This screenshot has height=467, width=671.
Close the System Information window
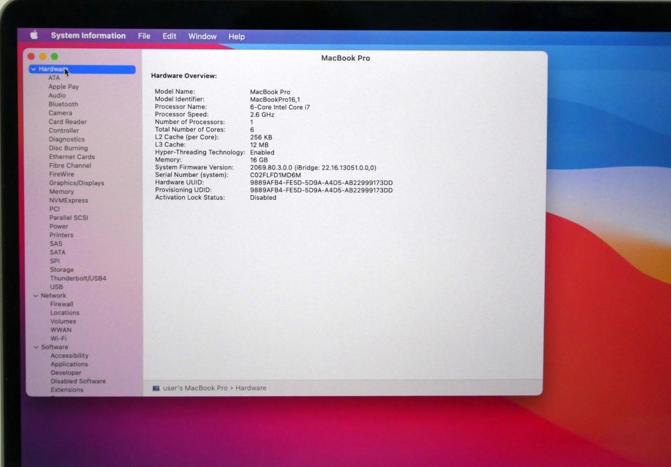pyautogui.click(x=31, y=57)
